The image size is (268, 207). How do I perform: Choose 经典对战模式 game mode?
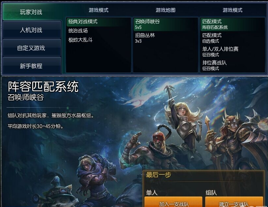point(98,22)
